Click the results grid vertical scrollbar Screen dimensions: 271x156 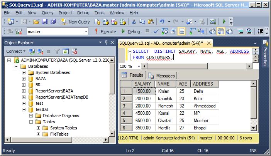pyautogui.click(x=254, y=106)
